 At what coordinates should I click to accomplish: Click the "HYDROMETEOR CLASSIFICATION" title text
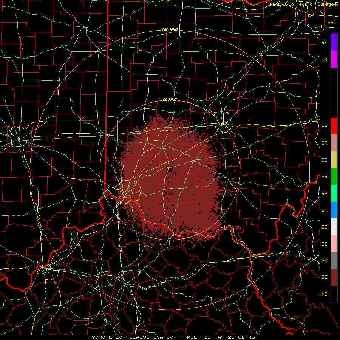click(x=133, y=337)
